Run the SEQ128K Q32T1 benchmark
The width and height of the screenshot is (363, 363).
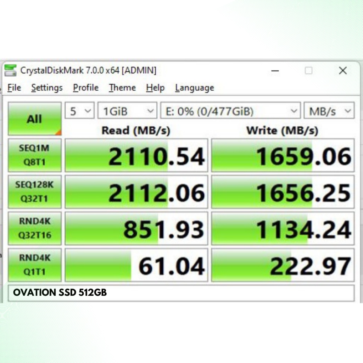34,191
